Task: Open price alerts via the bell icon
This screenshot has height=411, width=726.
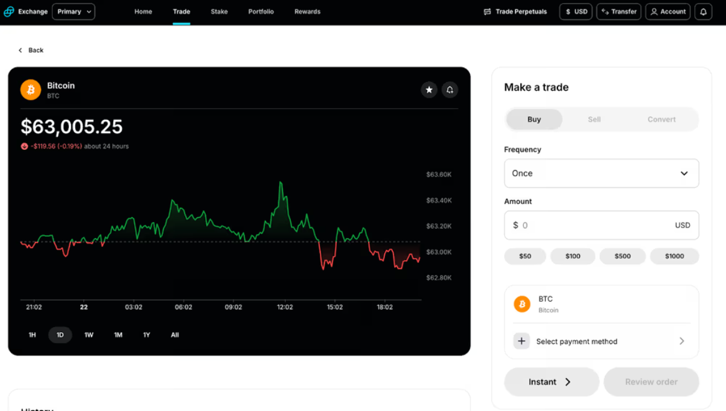Action: [450, 90]
